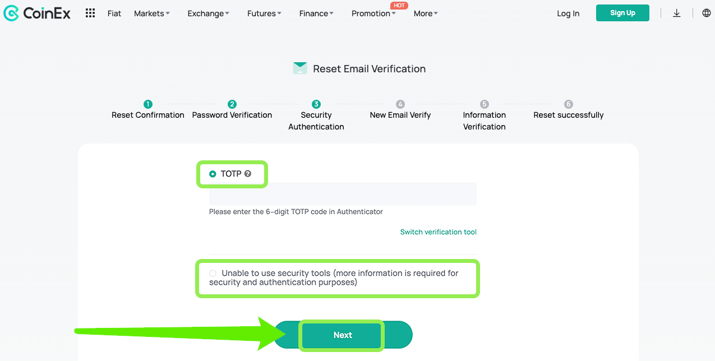This screenshot has width=715, height=361.
Task: Click step 4 New Email Verify circle
Action: [x=400, y=104]
